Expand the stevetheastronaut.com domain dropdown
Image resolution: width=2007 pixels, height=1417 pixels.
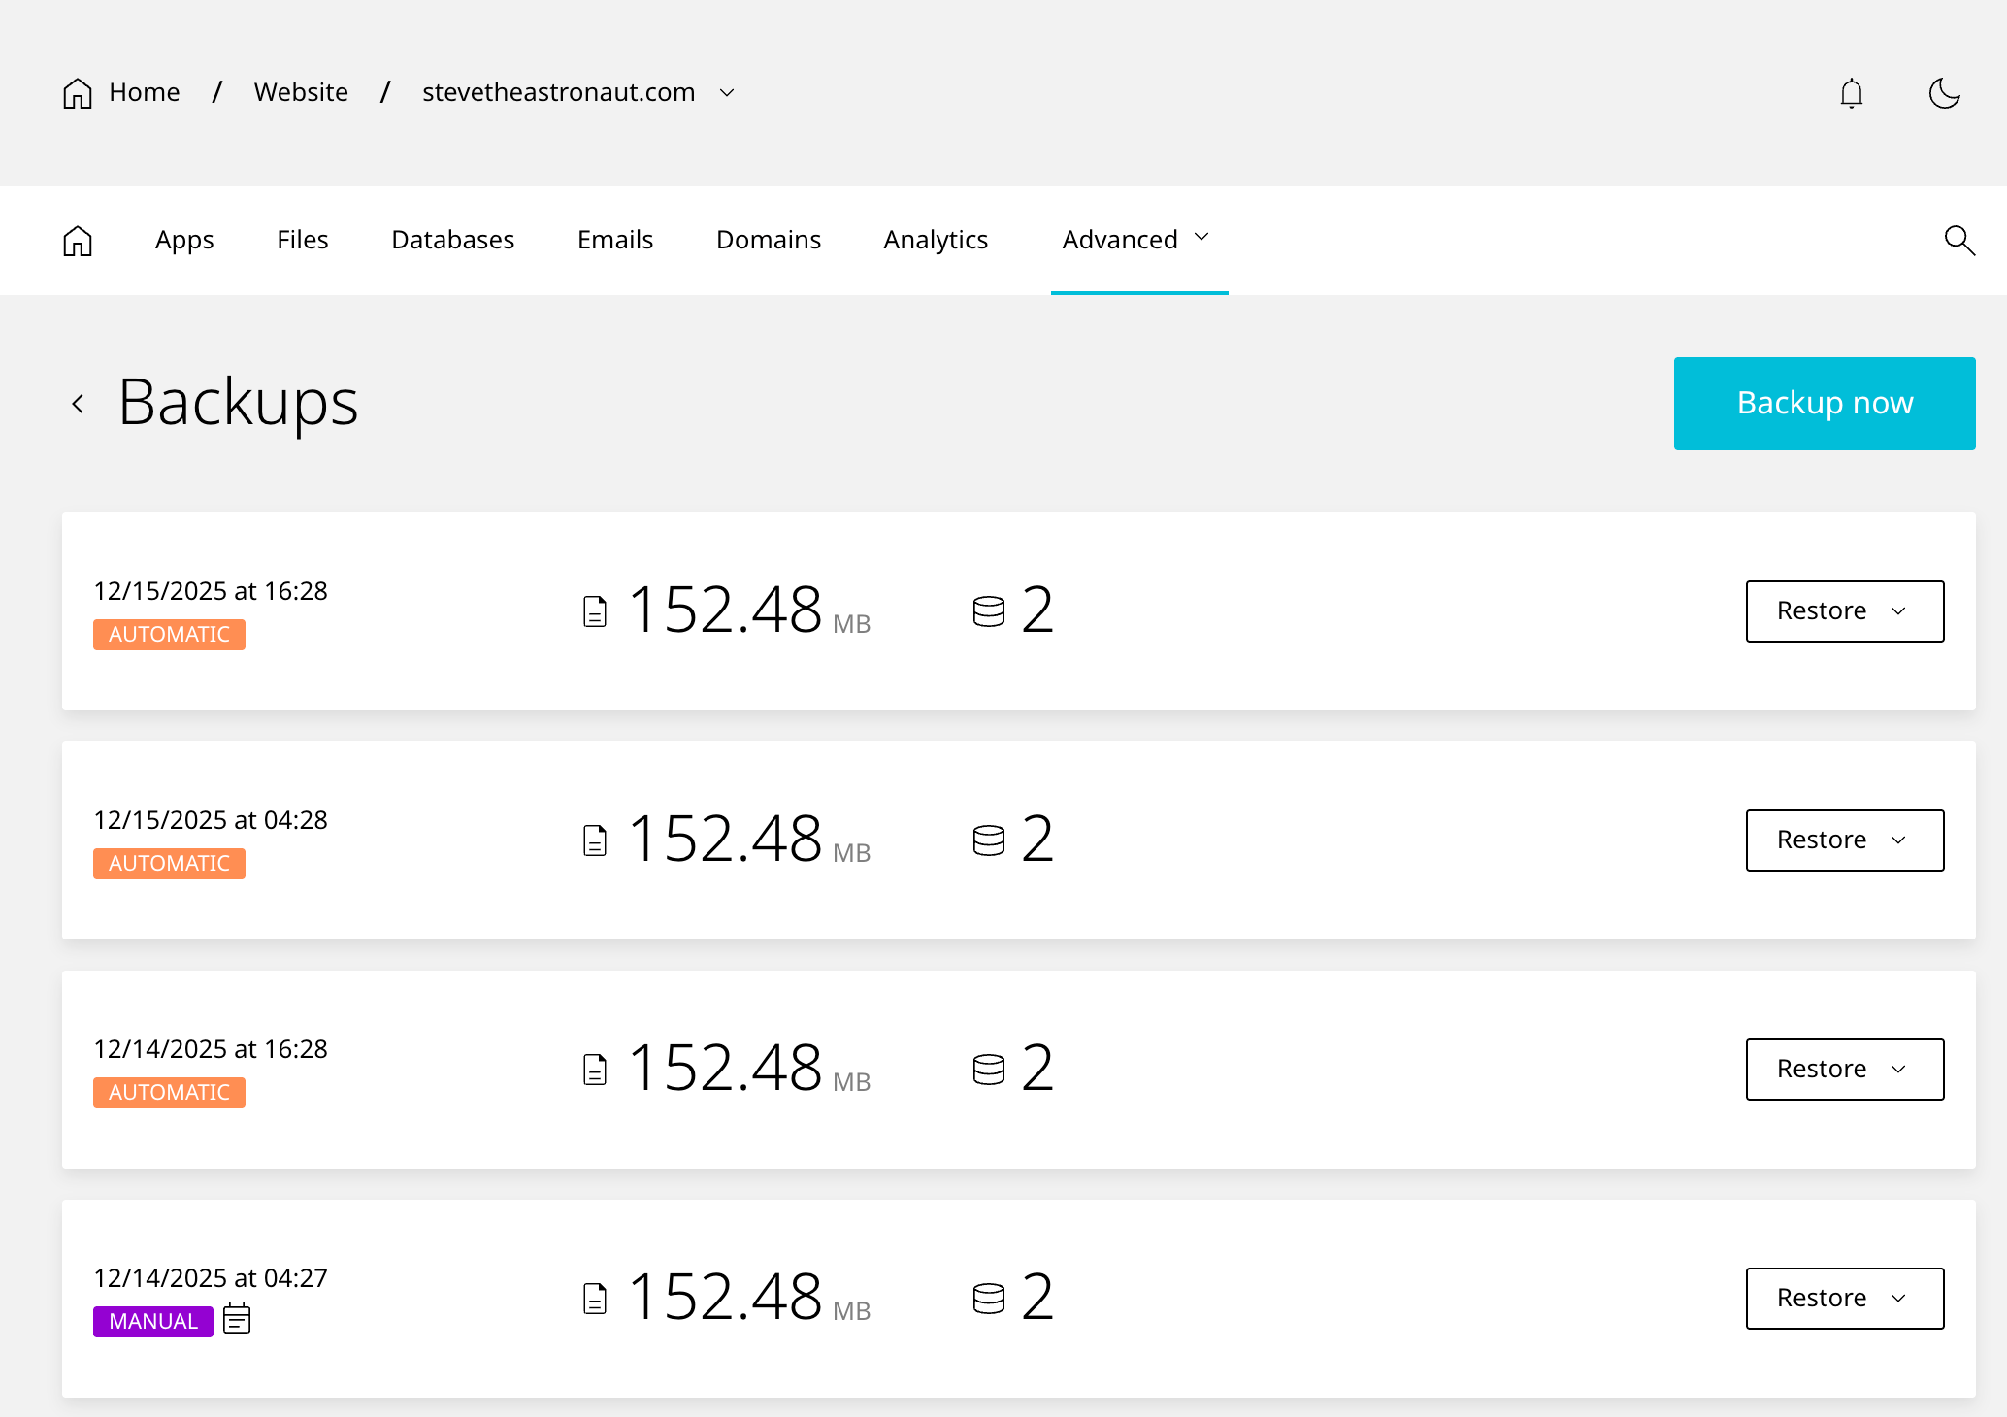[x=727, y=93]
